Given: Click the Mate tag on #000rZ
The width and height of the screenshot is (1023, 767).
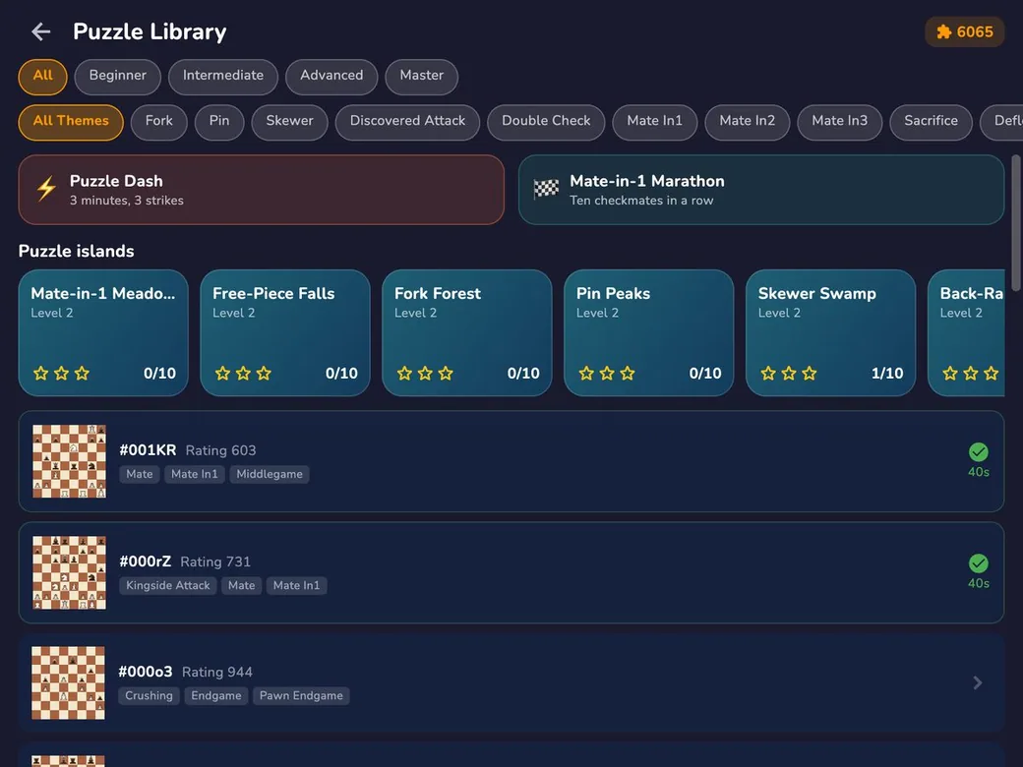Looking at the screenshot, I should coord(241,586).
